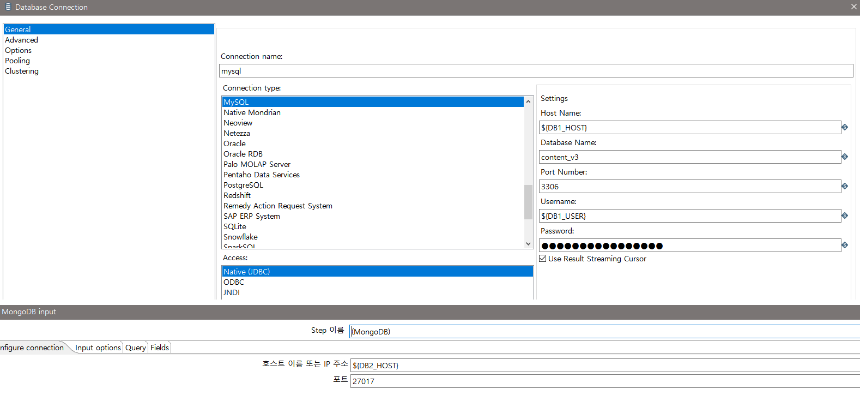Image resolution: width=860 pixels, height=395 pixels.
Task: Open variable picker beside Port Number field
Action: [x=845, y=187]
